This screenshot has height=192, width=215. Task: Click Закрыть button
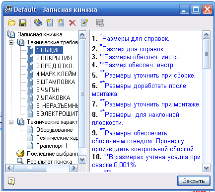194,181
